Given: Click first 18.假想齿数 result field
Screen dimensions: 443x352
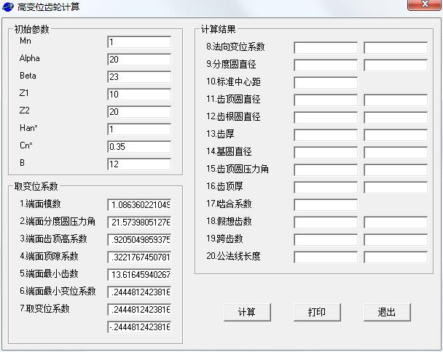Looking at the screenshot, I should 326,223.
